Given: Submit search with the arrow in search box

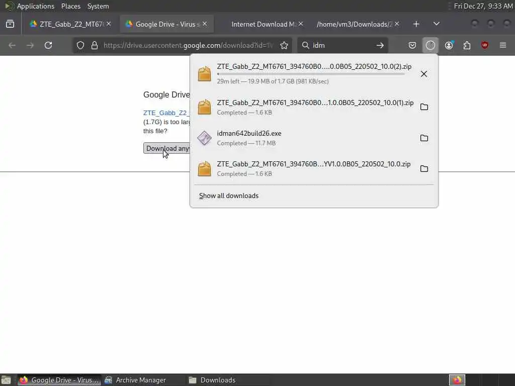Looking at the screenshot, I should pyautogui.click(x=380, y=45).
